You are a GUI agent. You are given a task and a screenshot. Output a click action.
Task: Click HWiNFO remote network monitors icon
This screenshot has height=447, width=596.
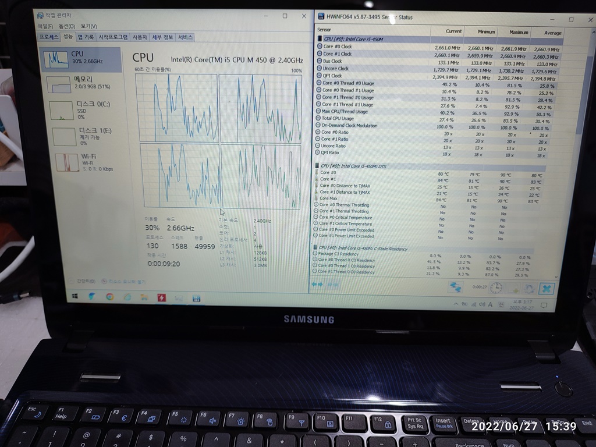click(x=455, y=287)
